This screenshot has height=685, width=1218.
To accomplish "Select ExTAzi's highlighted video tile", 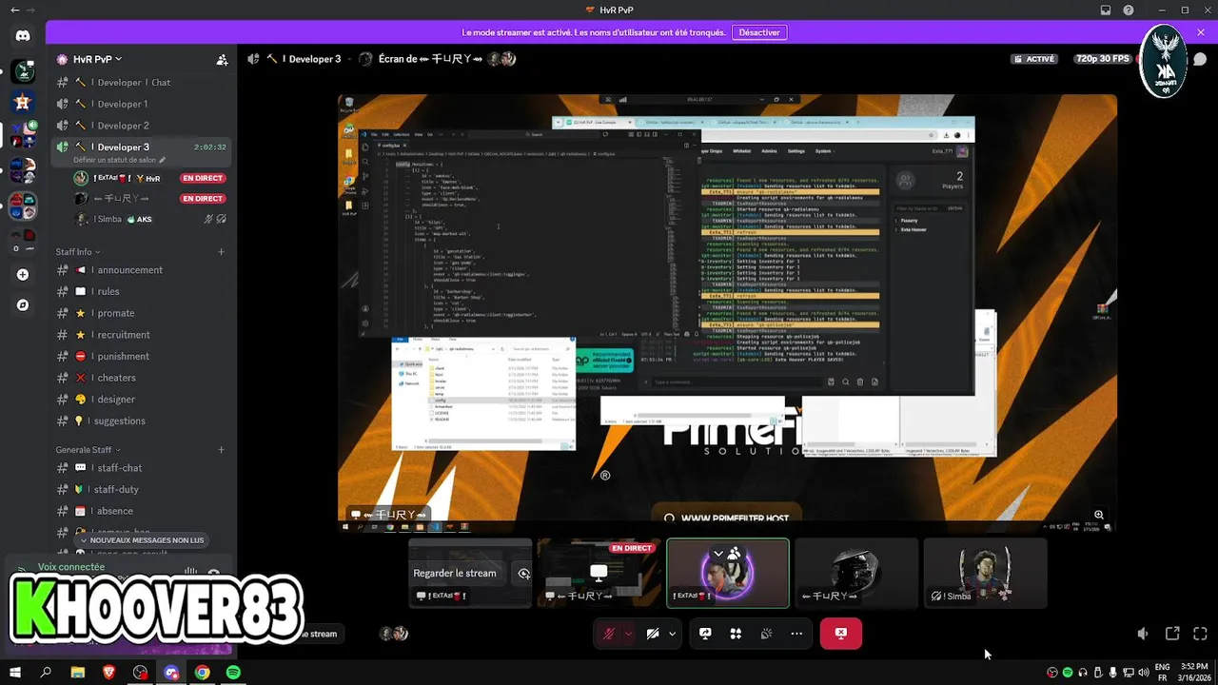I will (x=728, y=573).
